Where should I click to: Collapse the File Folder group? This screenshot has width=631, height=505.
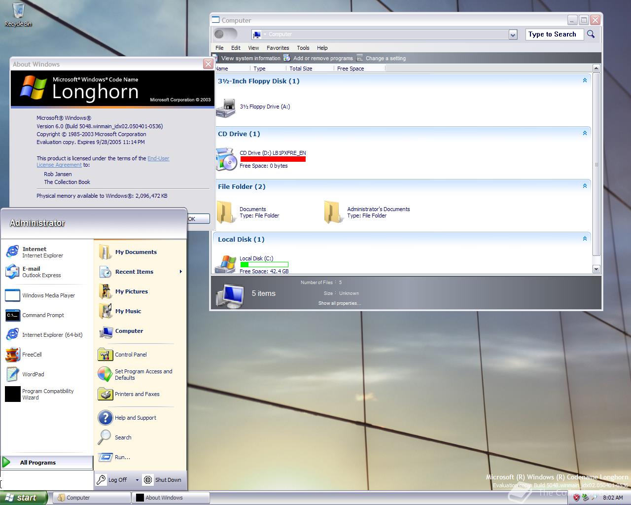[585, 186]
